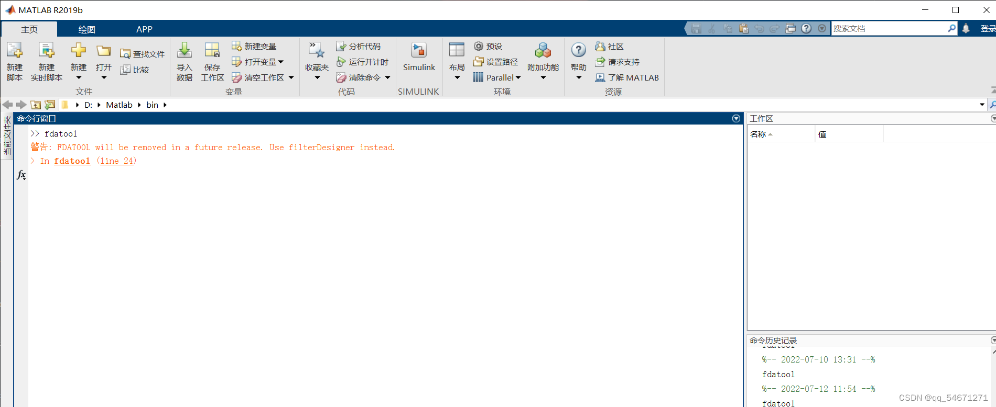Click the 打开 folder icon

[x=104, y=50]
